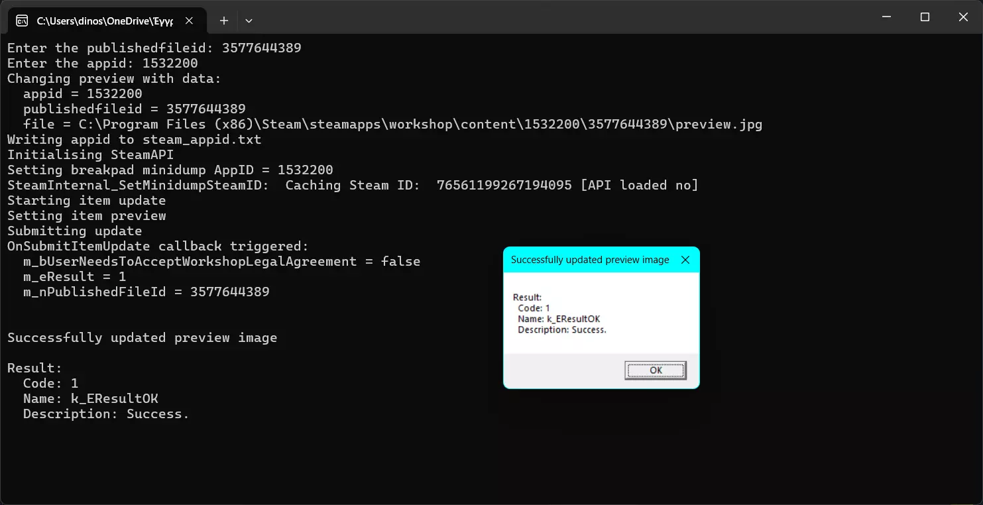This screenshot has height=505, width=983.
Task: Click "Code: 1" inside the dialog
Action: 534,308
